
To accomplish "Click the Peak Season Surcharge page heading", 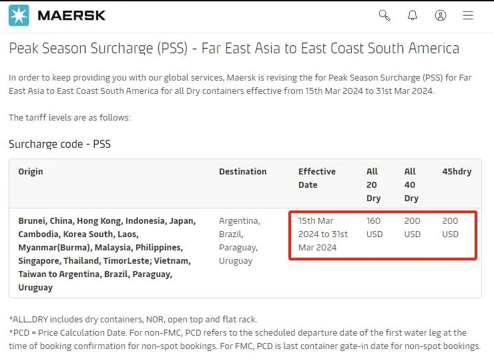I will pyautogui.click(x=234, y=49).
